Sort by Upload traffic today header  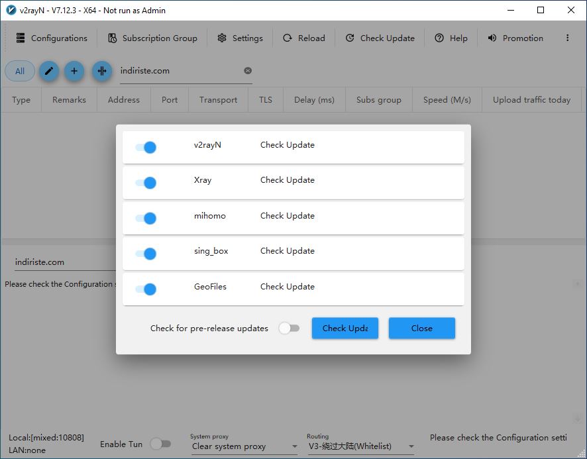click(x=531, y=100)
